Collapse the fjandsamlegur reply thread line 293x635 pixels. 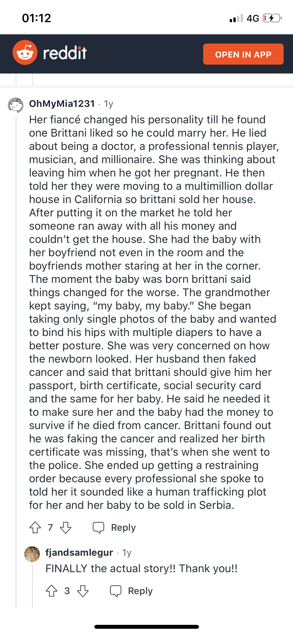click(x=33, y=587)
